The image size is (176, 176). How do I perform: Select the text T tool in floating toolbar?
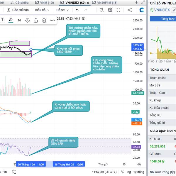pos(2,20)
